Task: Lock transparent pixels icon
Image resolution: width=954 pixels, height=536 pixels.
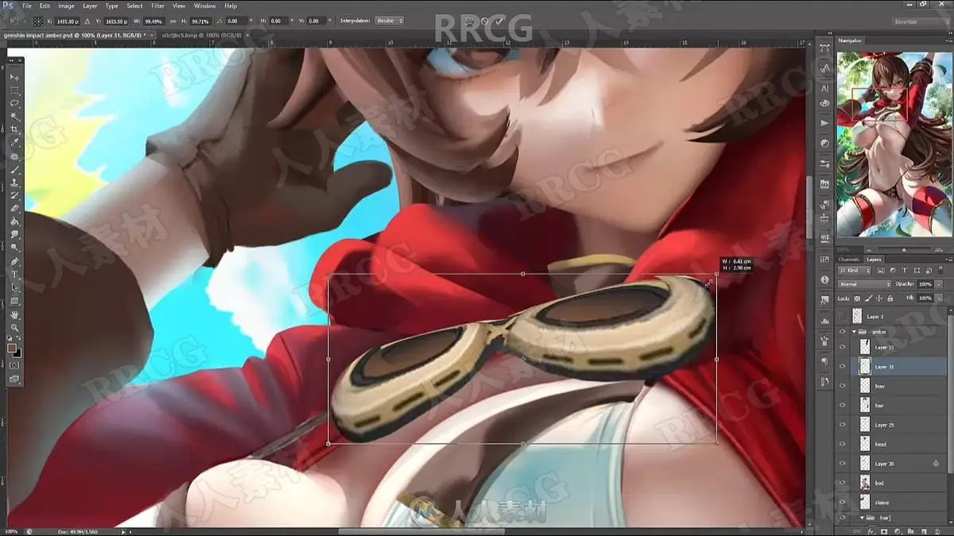Action: pyautogui.click(x=857, y=299)
